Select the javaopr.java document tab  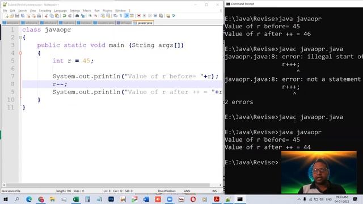(143, 23)
